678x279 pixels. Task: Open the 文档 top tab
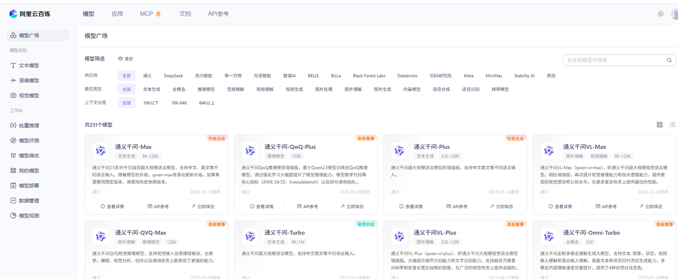pos(185,14)
